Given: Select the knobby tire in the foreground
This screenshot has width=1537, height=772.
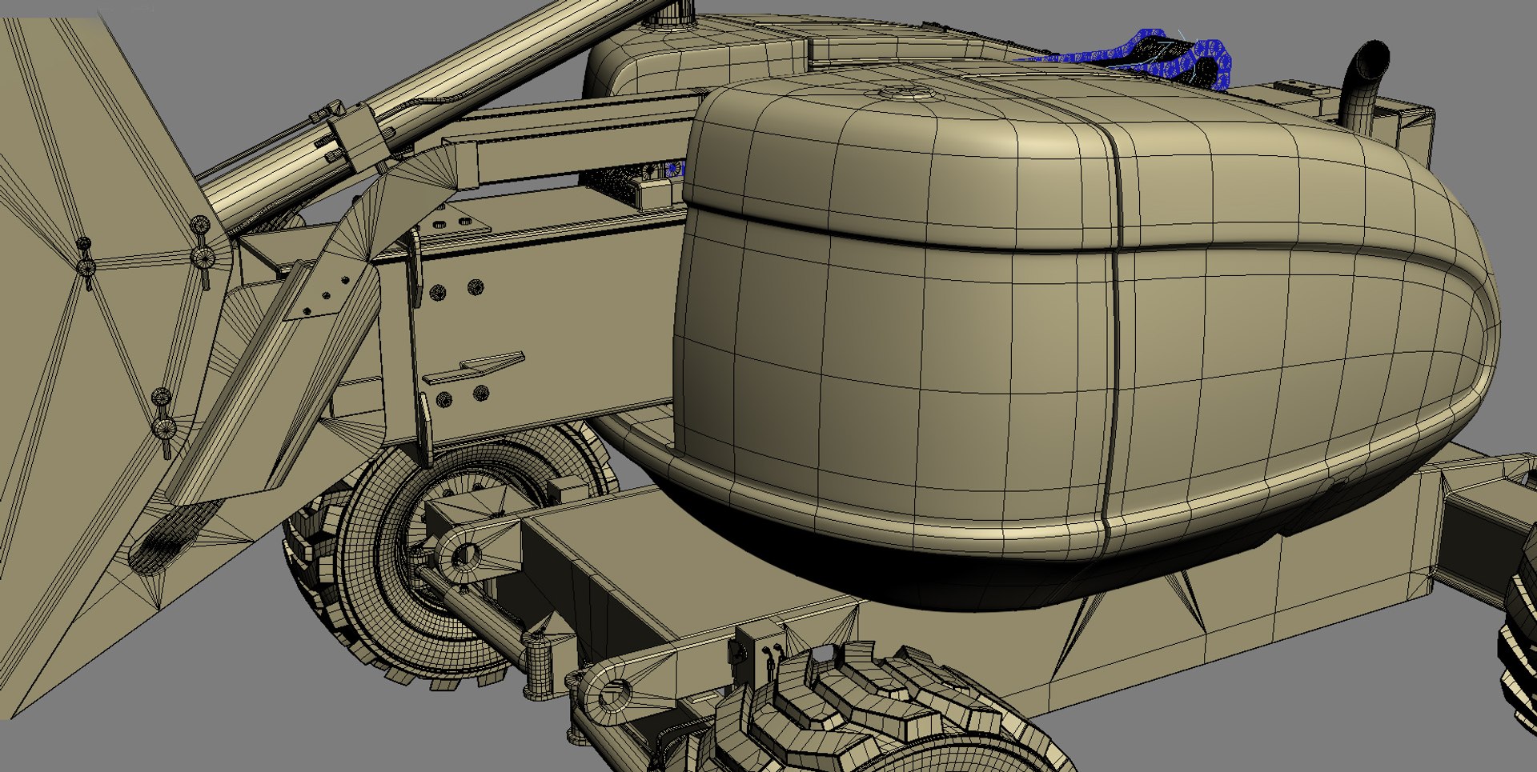Looking at the screenshot, I should 881,708.
